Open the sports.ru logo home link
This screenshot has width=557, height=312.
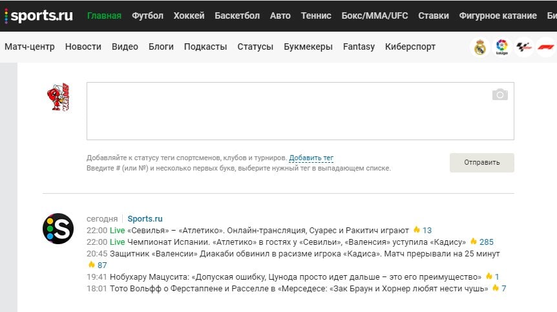tap(39, 16)
